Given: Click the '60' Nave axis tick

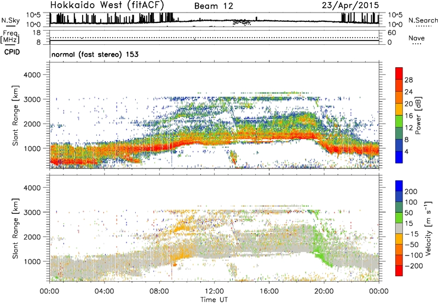Looking at the screenshot, I should click(391, 33).
